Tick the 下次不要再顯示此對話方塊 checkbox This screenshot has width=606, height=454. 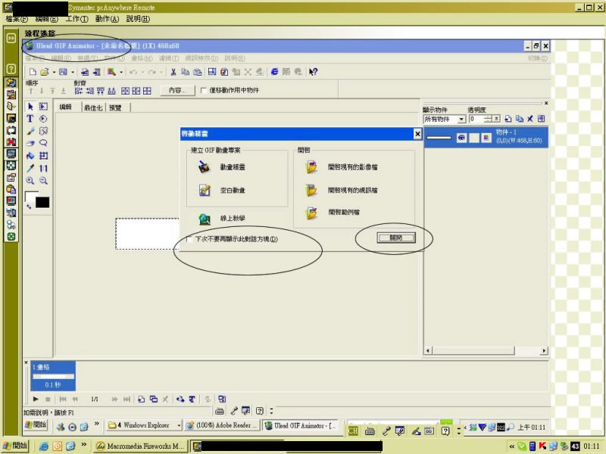point(189,239)
